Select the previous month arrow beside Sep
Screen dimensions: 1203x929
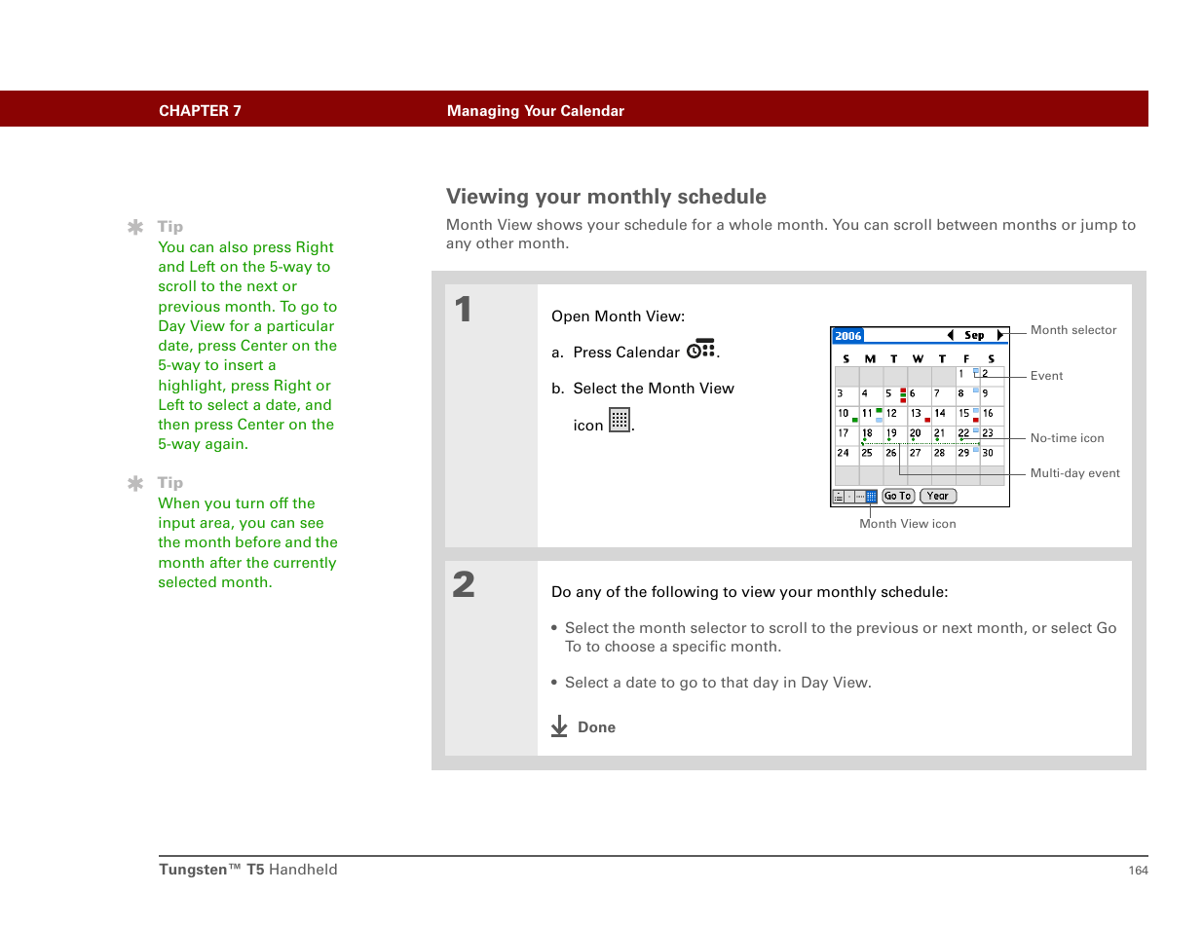[951, 335]
